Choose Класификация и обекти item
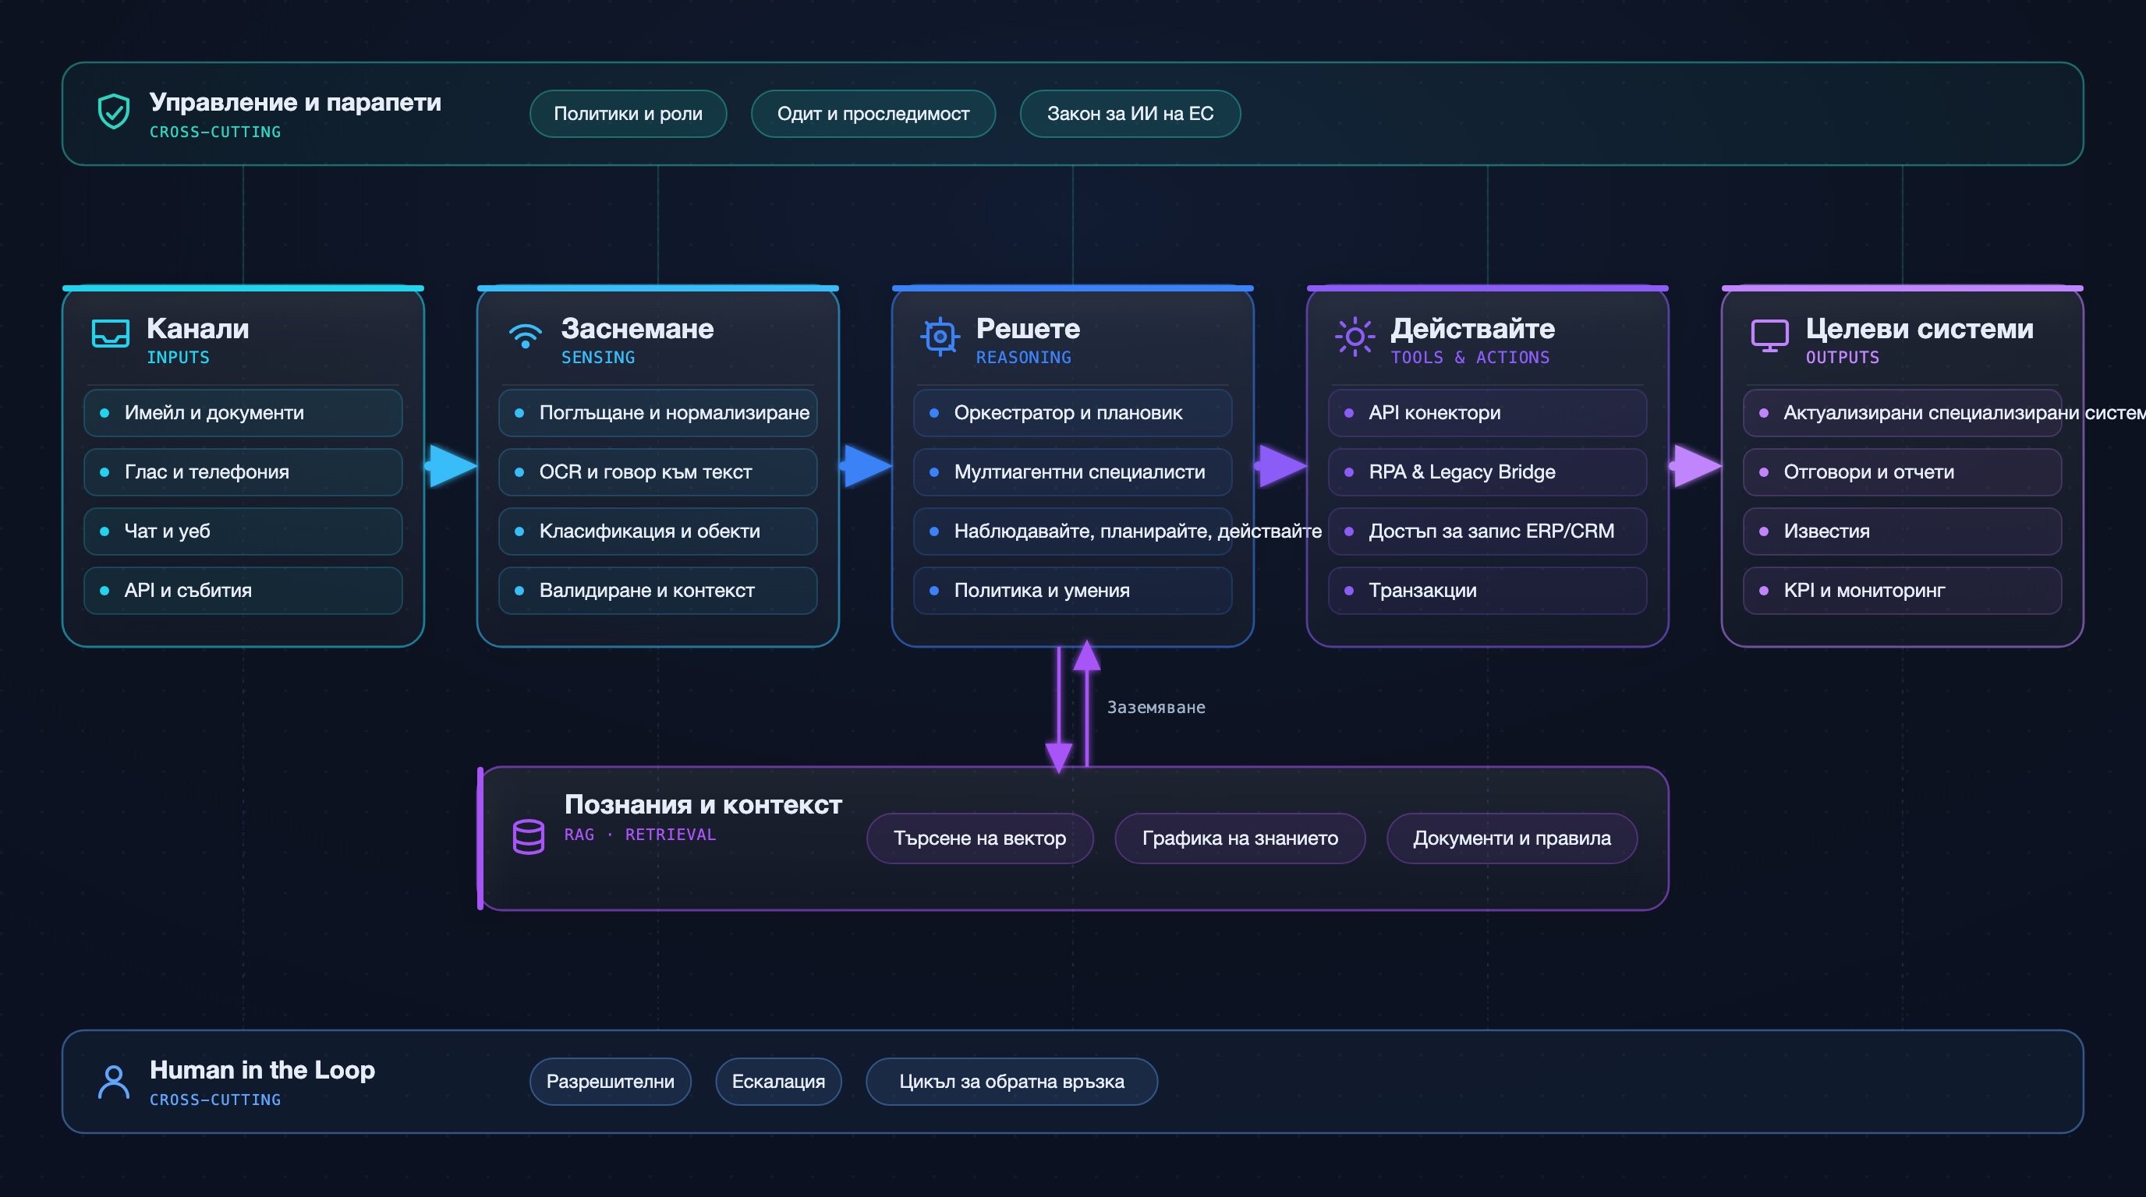The height and width of the screenshot is (1197, 2146). pos(658,531)
